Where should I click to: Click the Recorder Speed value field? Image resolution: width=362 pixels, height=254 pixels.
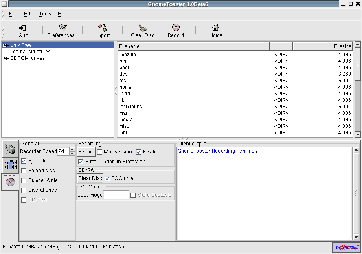[x=64, y=151]
